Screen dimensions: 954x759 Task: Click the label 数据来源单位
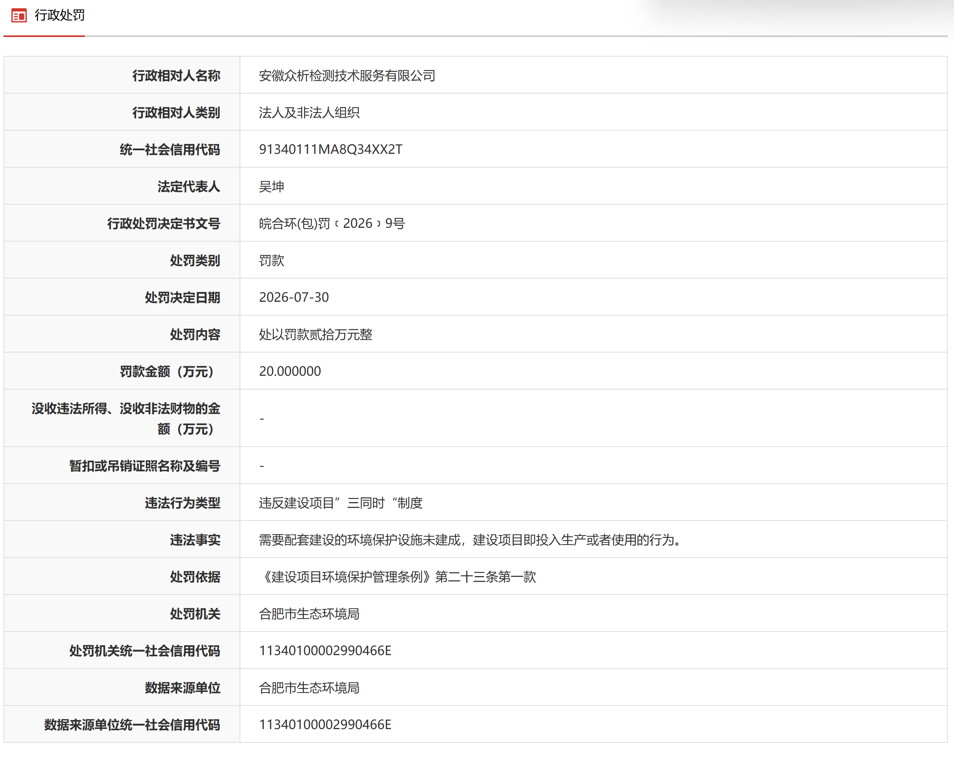click(182, 687)
